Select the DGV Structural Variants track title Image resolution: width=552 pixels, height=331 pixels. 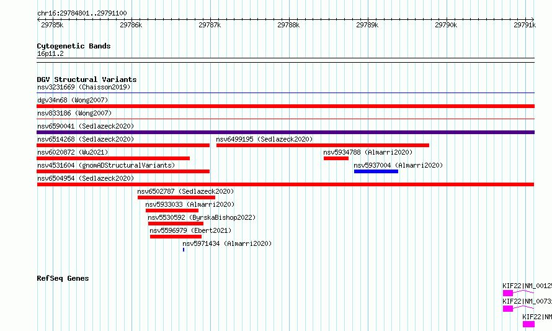pos(87,79)
